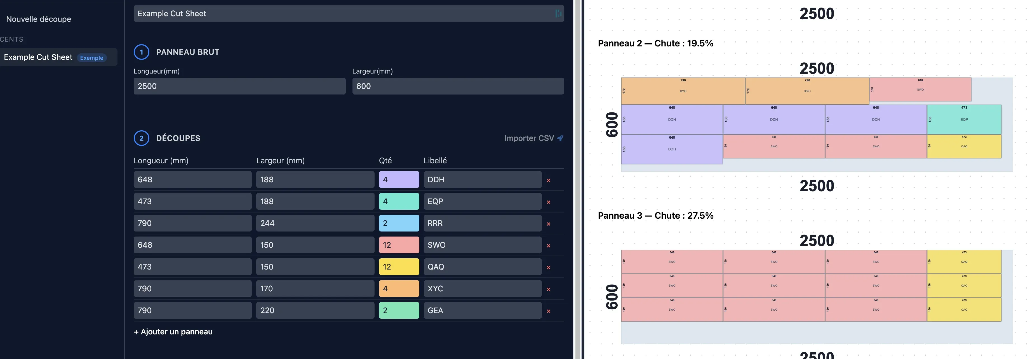1030x359 pixels.
Task: Click the bar chart icon in the title field
Action: pos(559,13)
